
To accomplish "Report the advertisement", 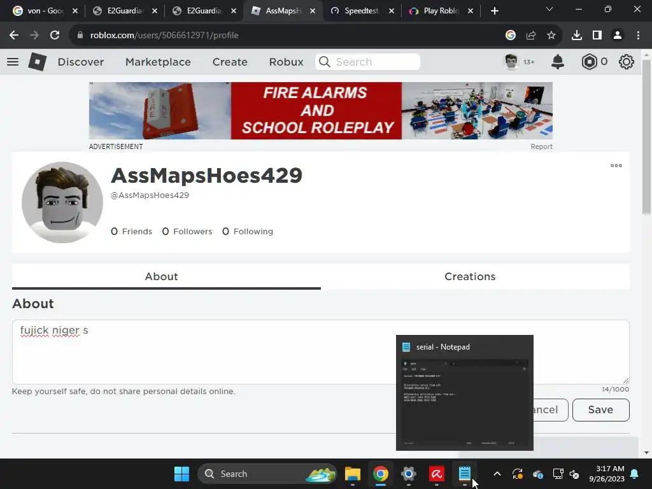I will [541, 147].
